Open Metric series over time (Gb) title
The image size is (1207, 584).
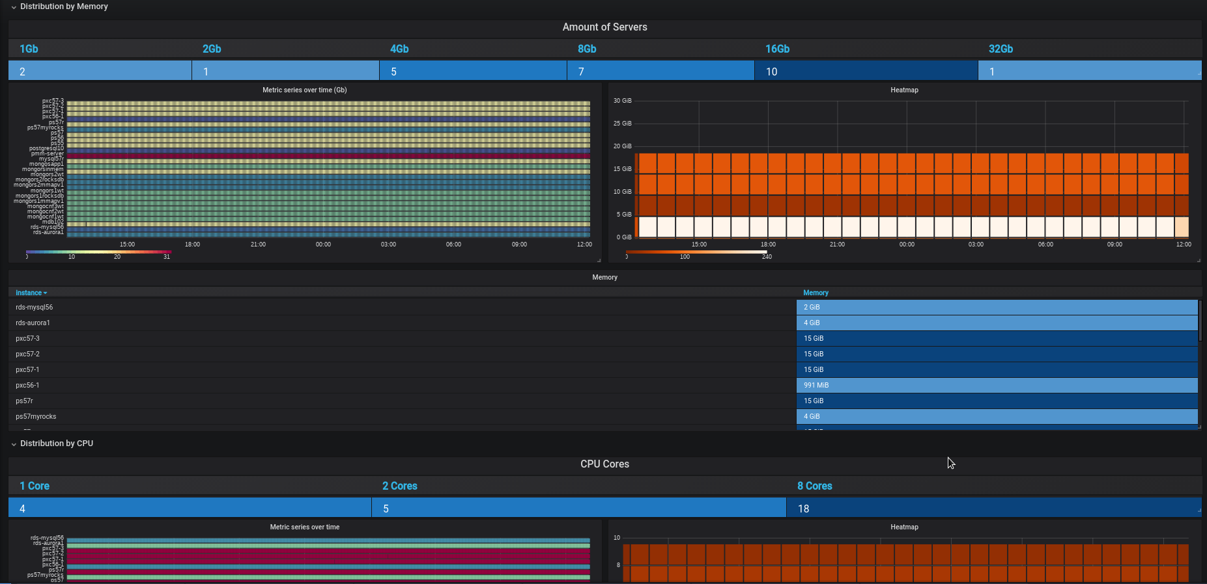tap(304, 90)
